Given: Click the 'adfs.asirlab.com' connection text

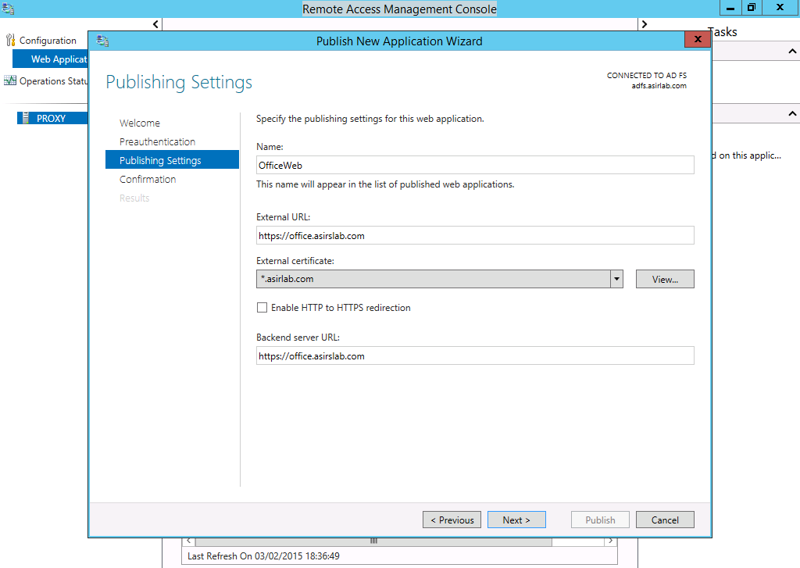Looking at the screenshot, I should point(659,86).
